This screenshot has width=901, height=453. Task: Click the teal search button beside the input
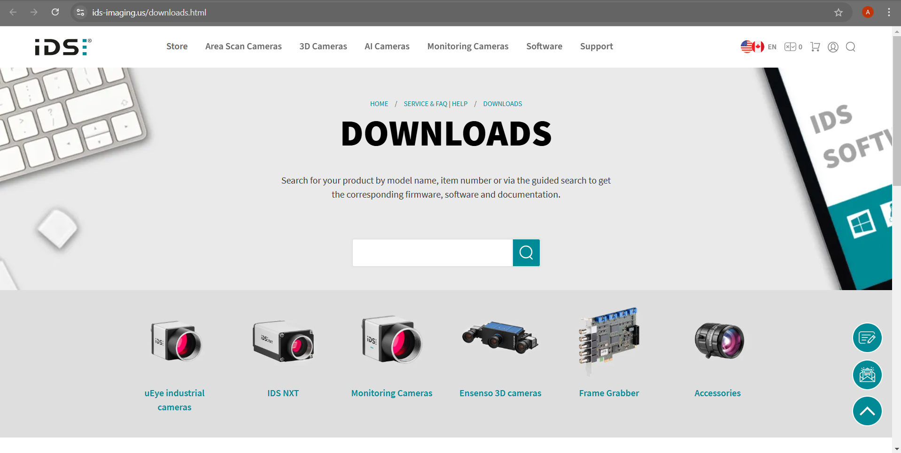(x=526, y=253)
